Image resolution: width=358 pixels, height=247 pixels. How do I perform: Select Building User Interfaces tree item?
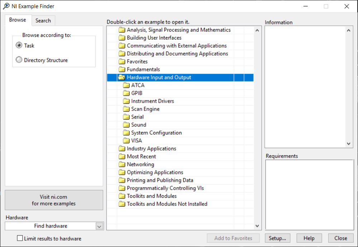tap(154, 38)
